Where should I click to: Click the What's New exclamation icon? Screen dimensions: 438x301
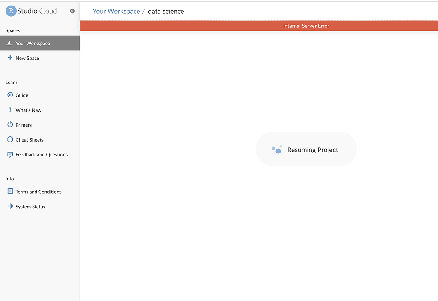click(10, 110)
